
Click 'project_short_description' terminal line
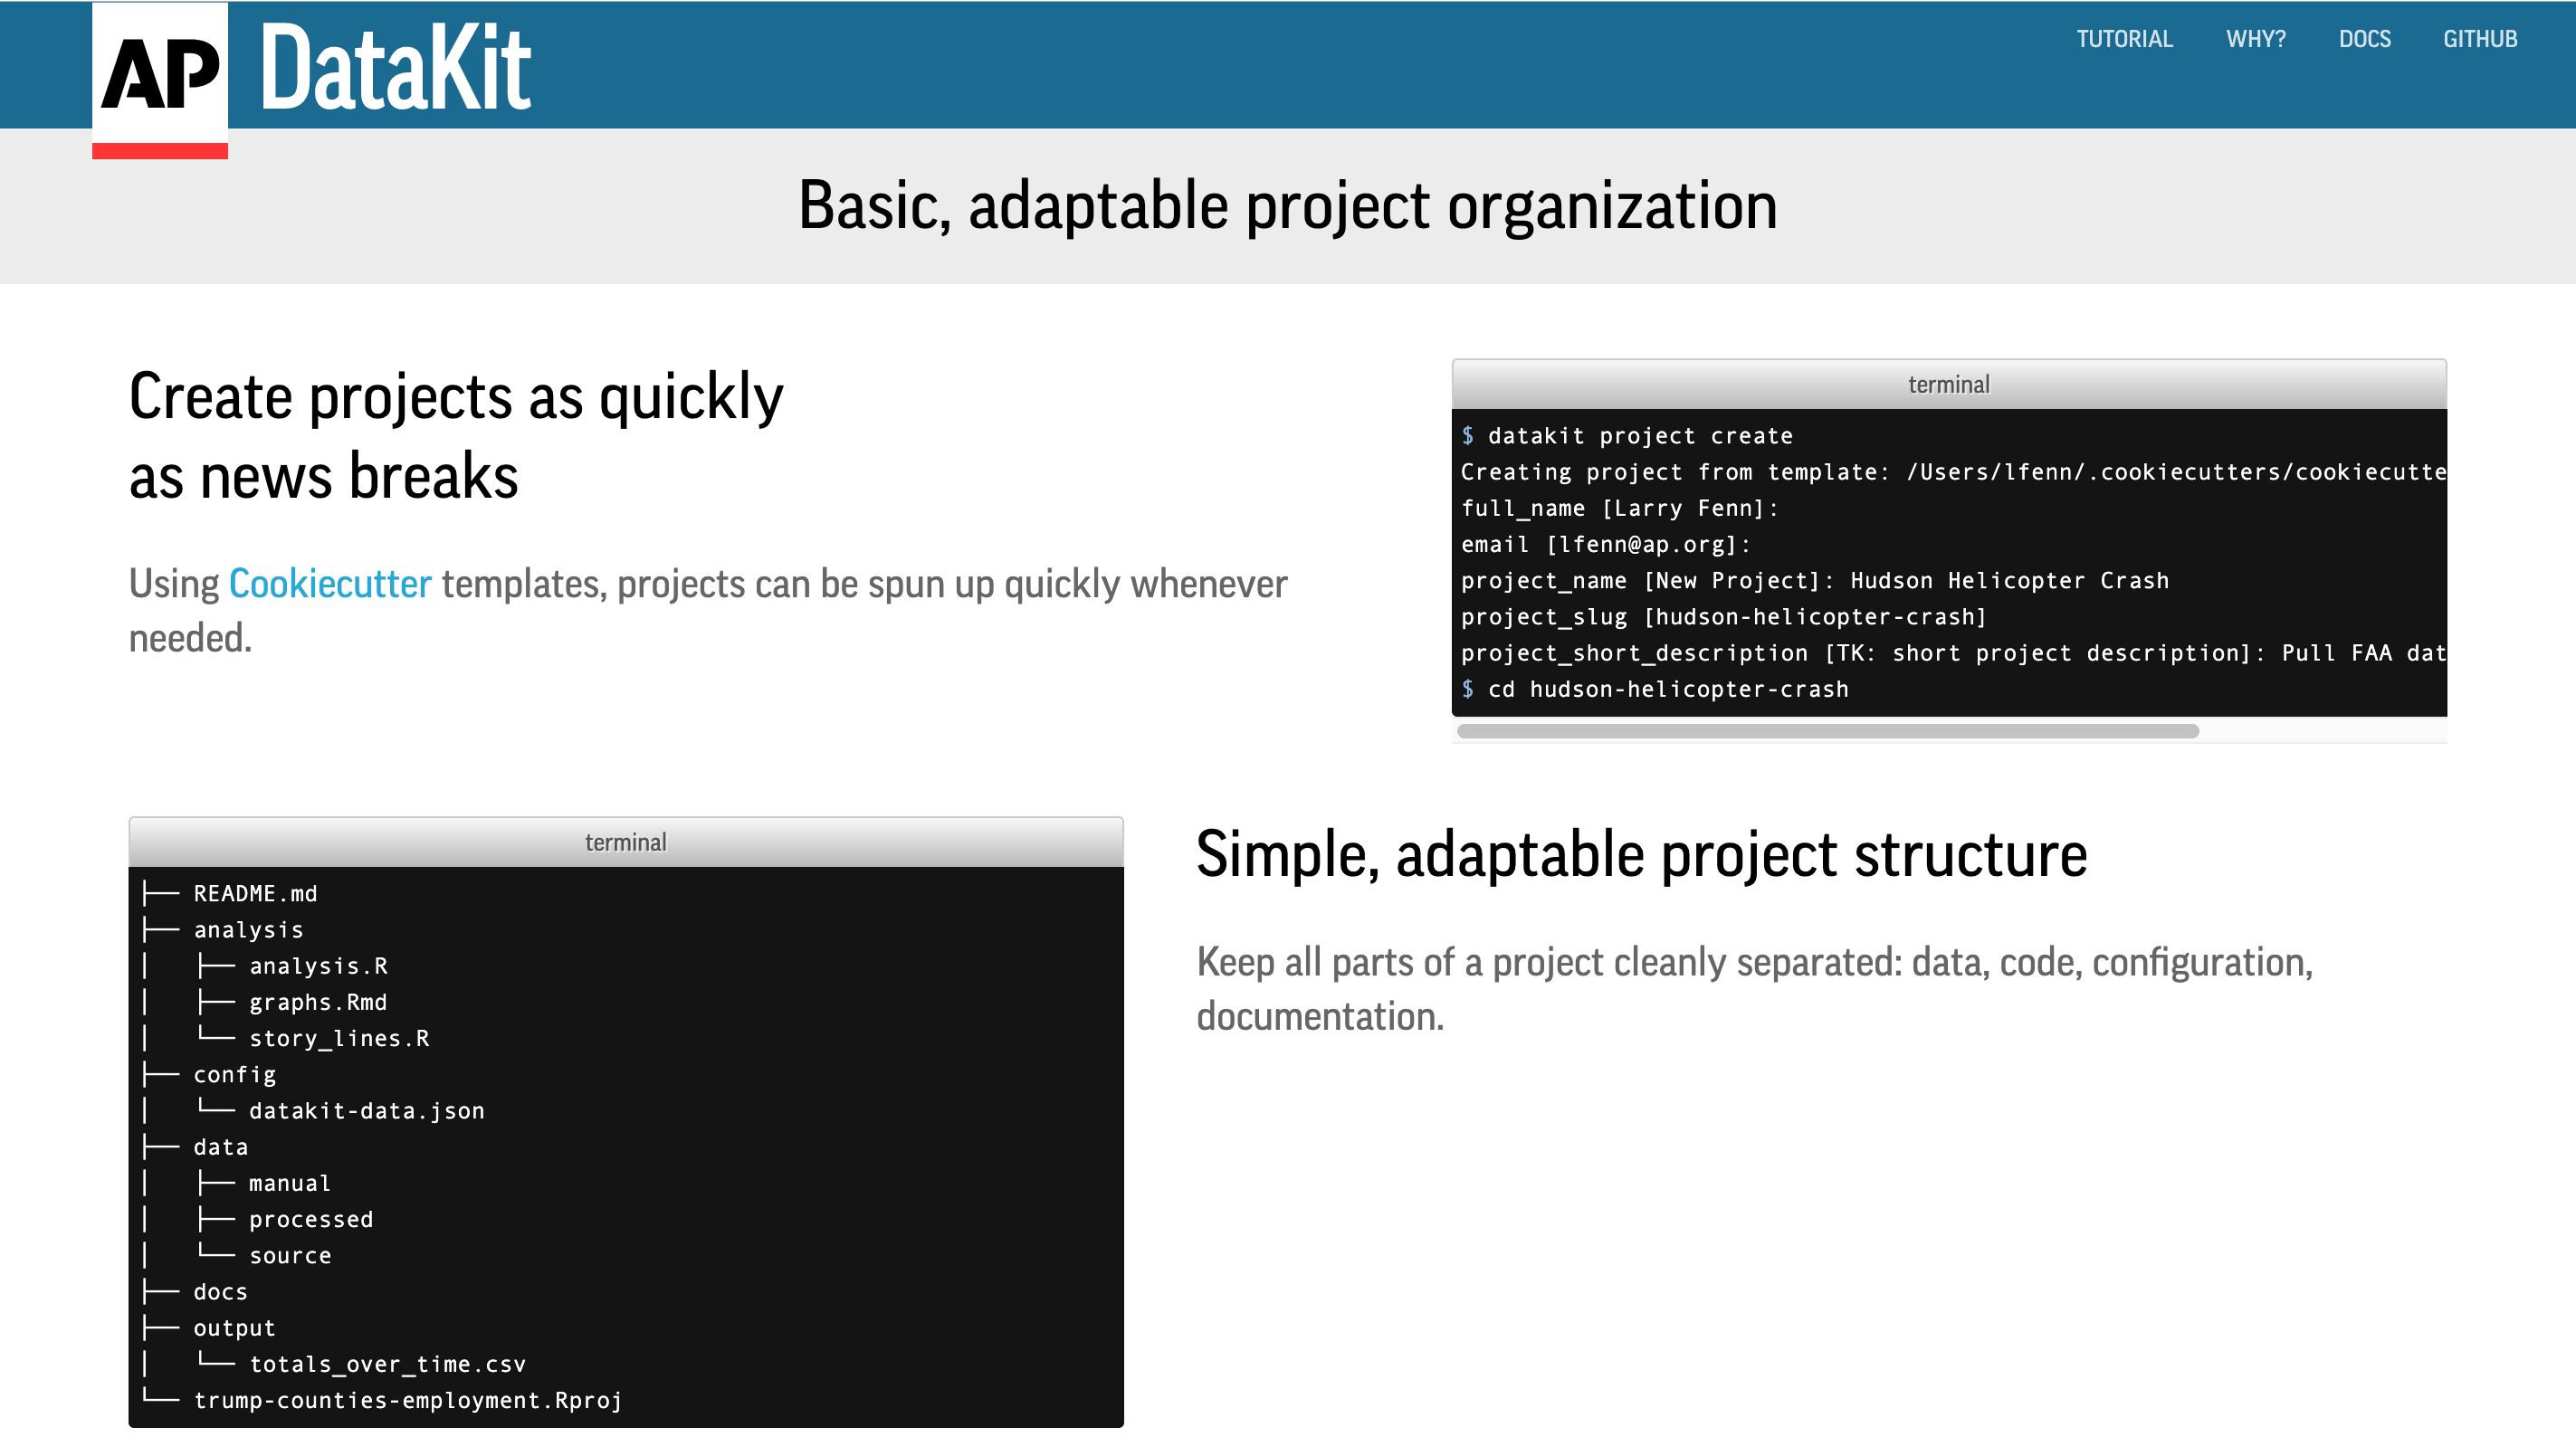coord(1952,652)
